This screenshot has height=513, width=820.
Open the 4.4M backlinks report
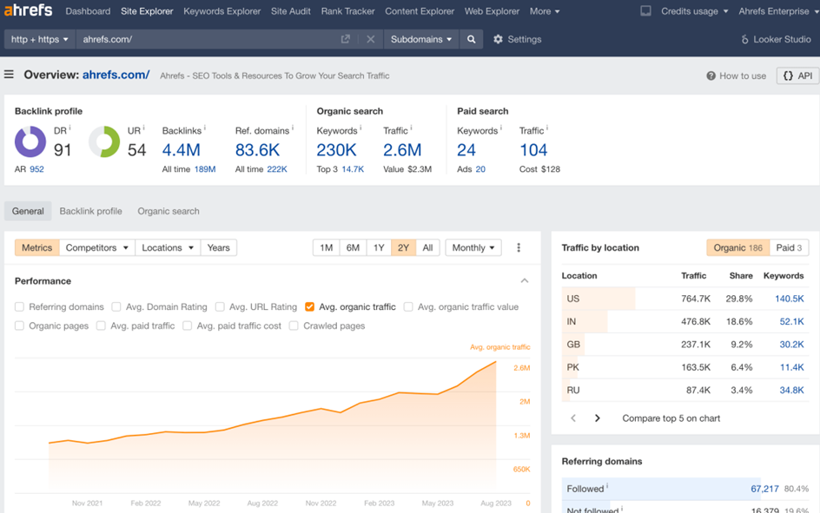pos(181,150)
